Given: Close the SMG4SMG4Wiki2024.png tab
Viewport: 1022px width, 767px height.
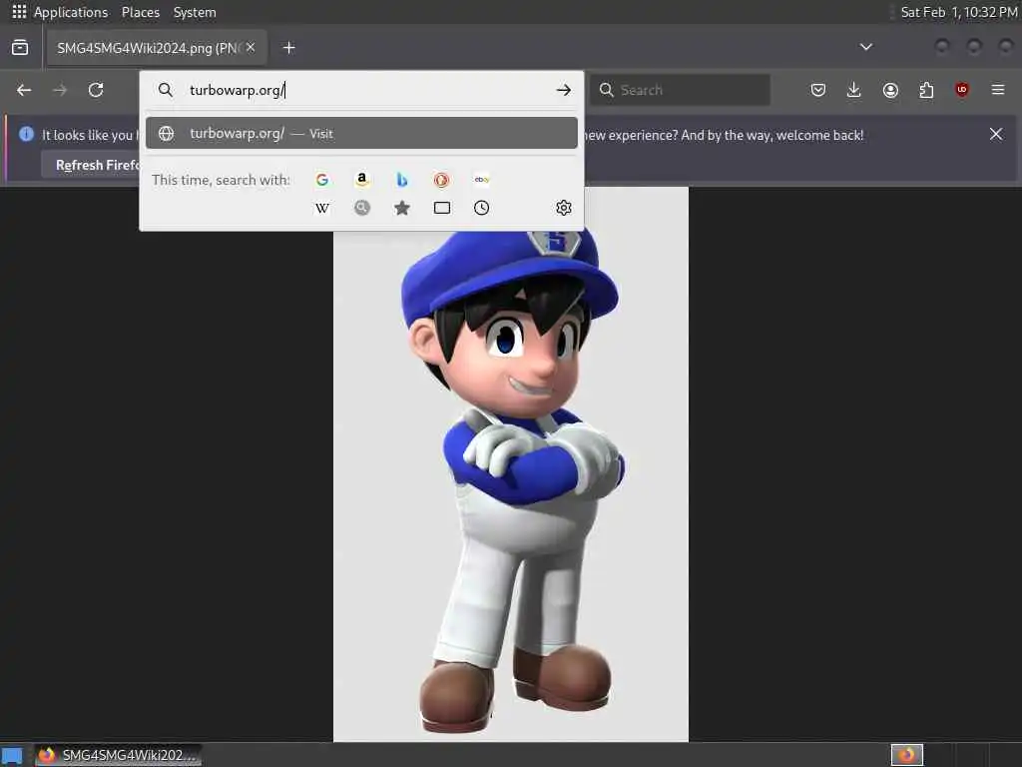Looking at the screenshot, I should (x=251, y=48).
